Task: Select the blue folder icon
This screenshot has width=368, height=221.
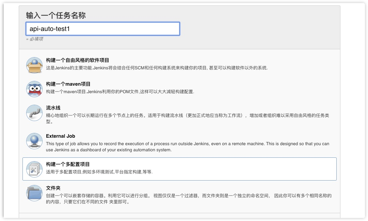Action: 34,193
